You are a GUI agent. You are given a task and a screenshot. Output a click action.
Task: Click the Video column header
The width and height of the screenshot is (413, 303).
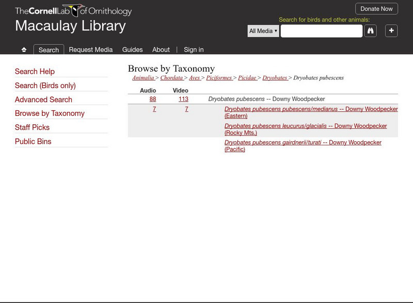coord(180,91)
